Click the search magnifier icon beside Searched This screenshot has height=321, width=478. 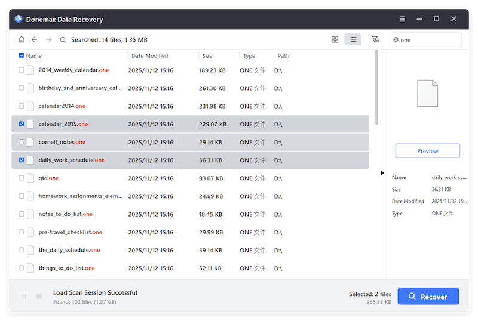(x=63, y=40)
